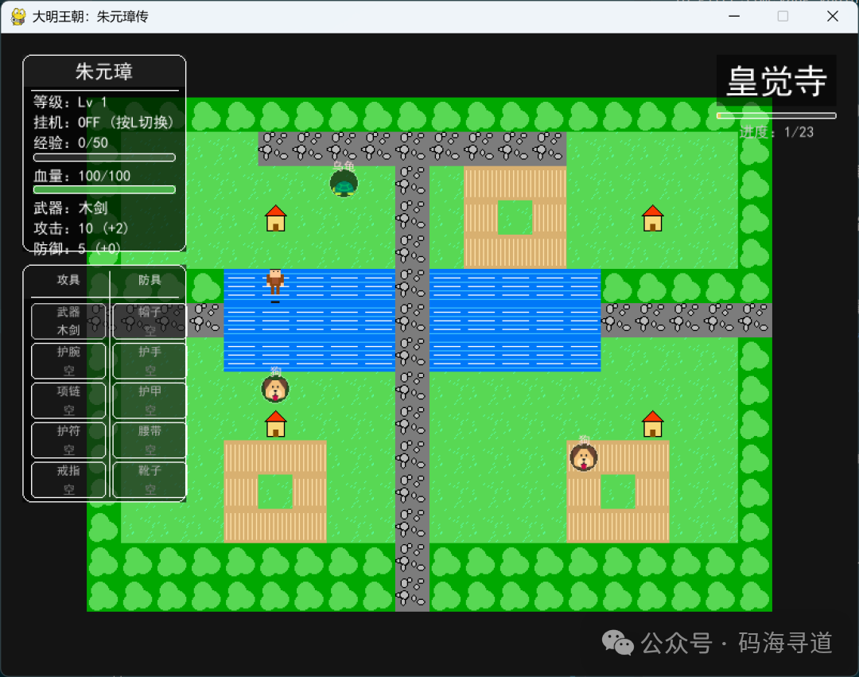Select the 戒指 equipment slot
The height and width of the screenshot is (677, 859).
[68, 480]
